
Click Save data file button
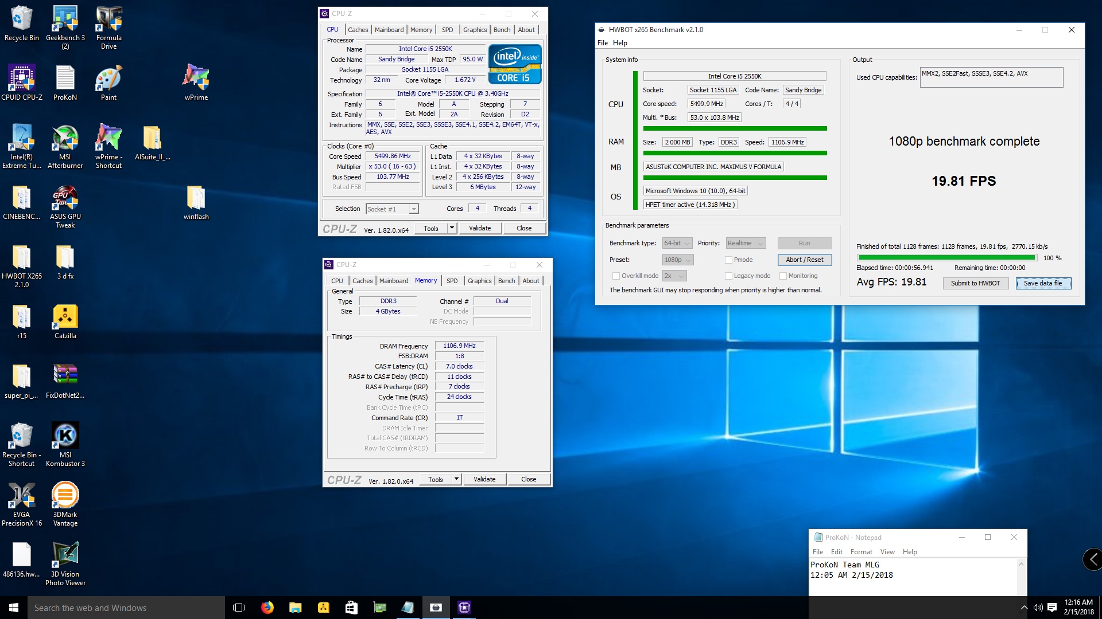point(1043,283)
